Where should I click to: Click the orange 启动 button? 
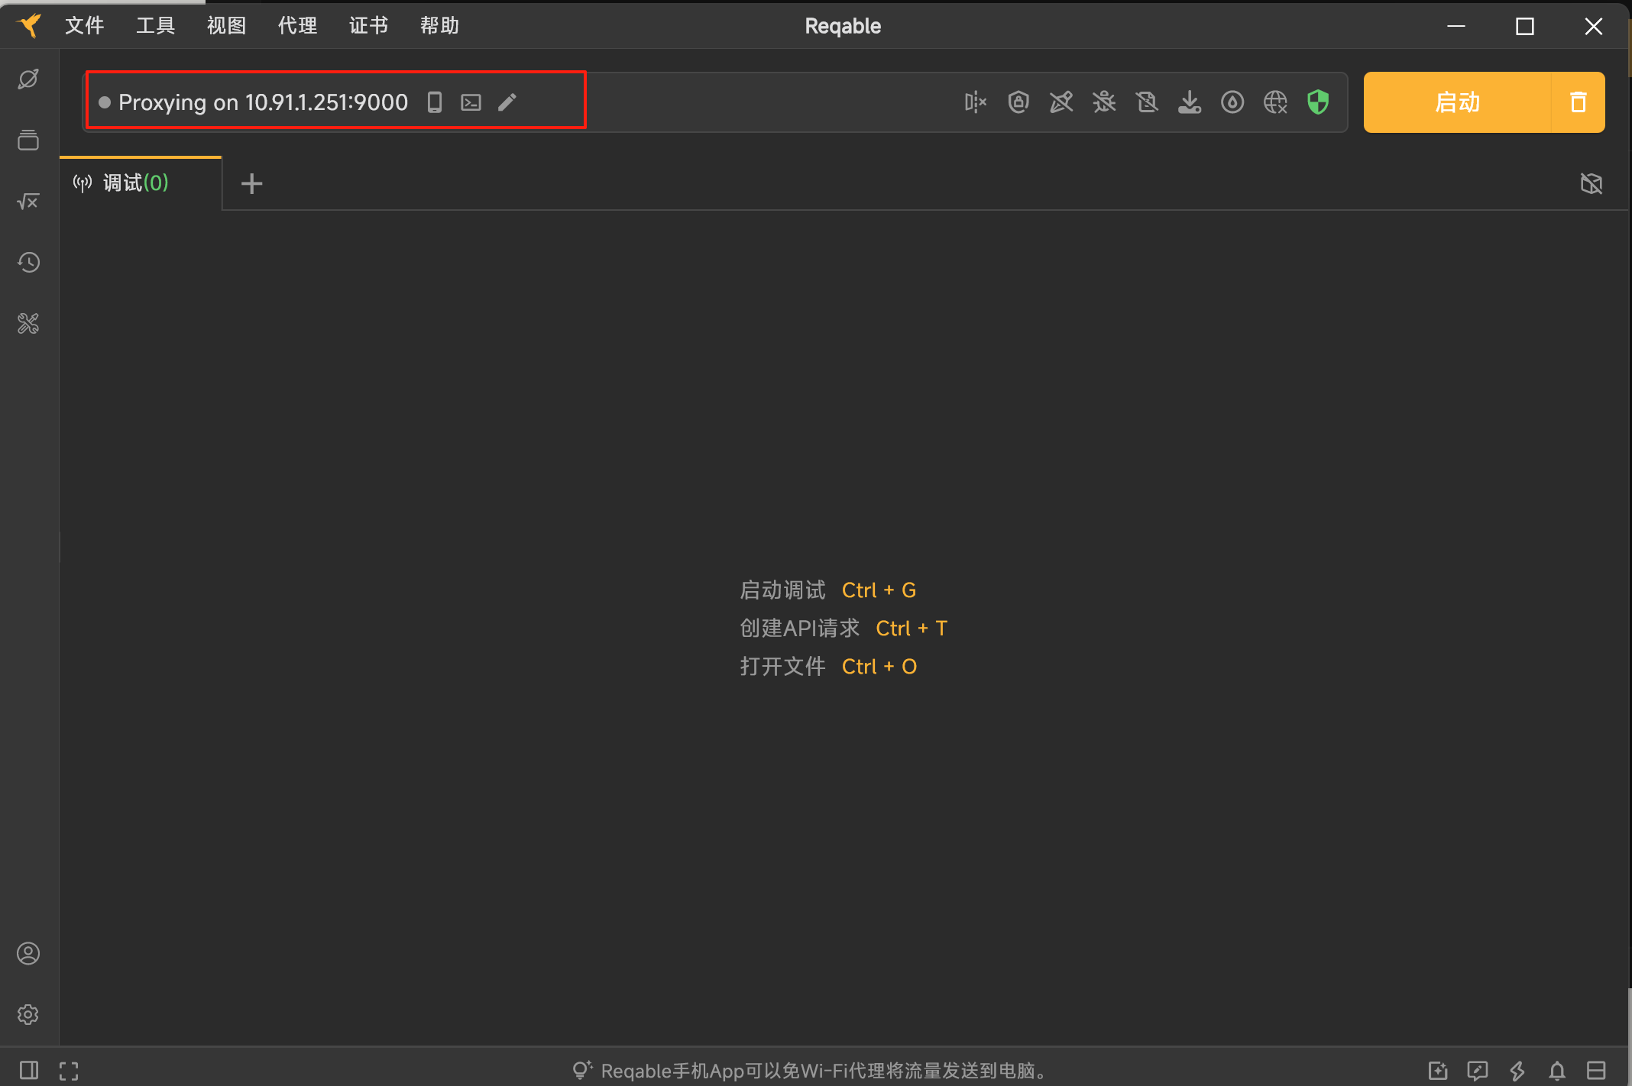tap(1457, 102)
